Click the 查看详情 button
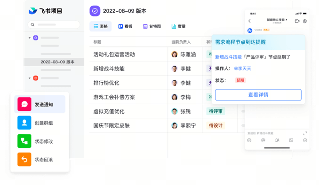The image size is (319, 185). tap(258, 95)
